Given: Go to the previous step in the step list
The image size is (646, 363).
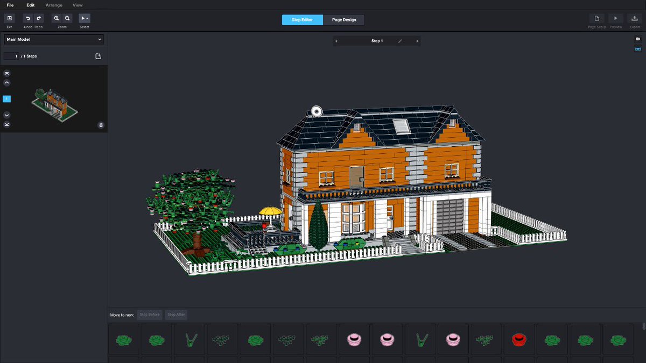Looking at the screenshot, I should (x=6, y=83).
